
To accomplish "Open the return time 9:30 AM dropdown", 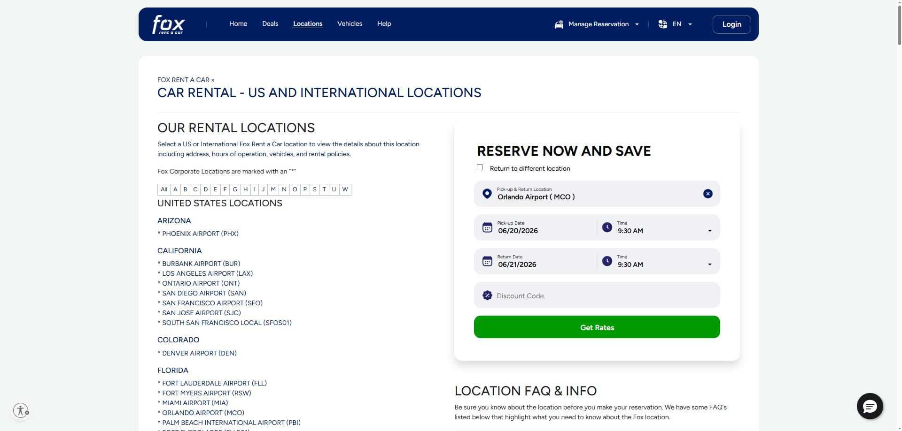I will tap(709, 265).
